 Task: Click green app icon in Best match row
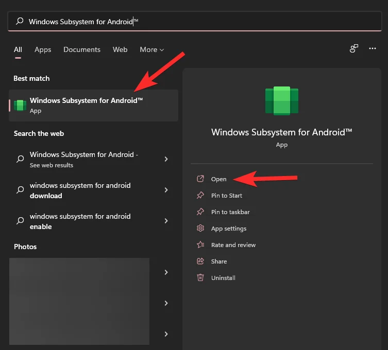click(20, 106)
